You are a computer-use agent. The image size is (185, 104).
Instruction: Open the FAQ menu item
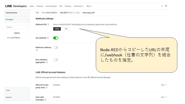[61, 6]
